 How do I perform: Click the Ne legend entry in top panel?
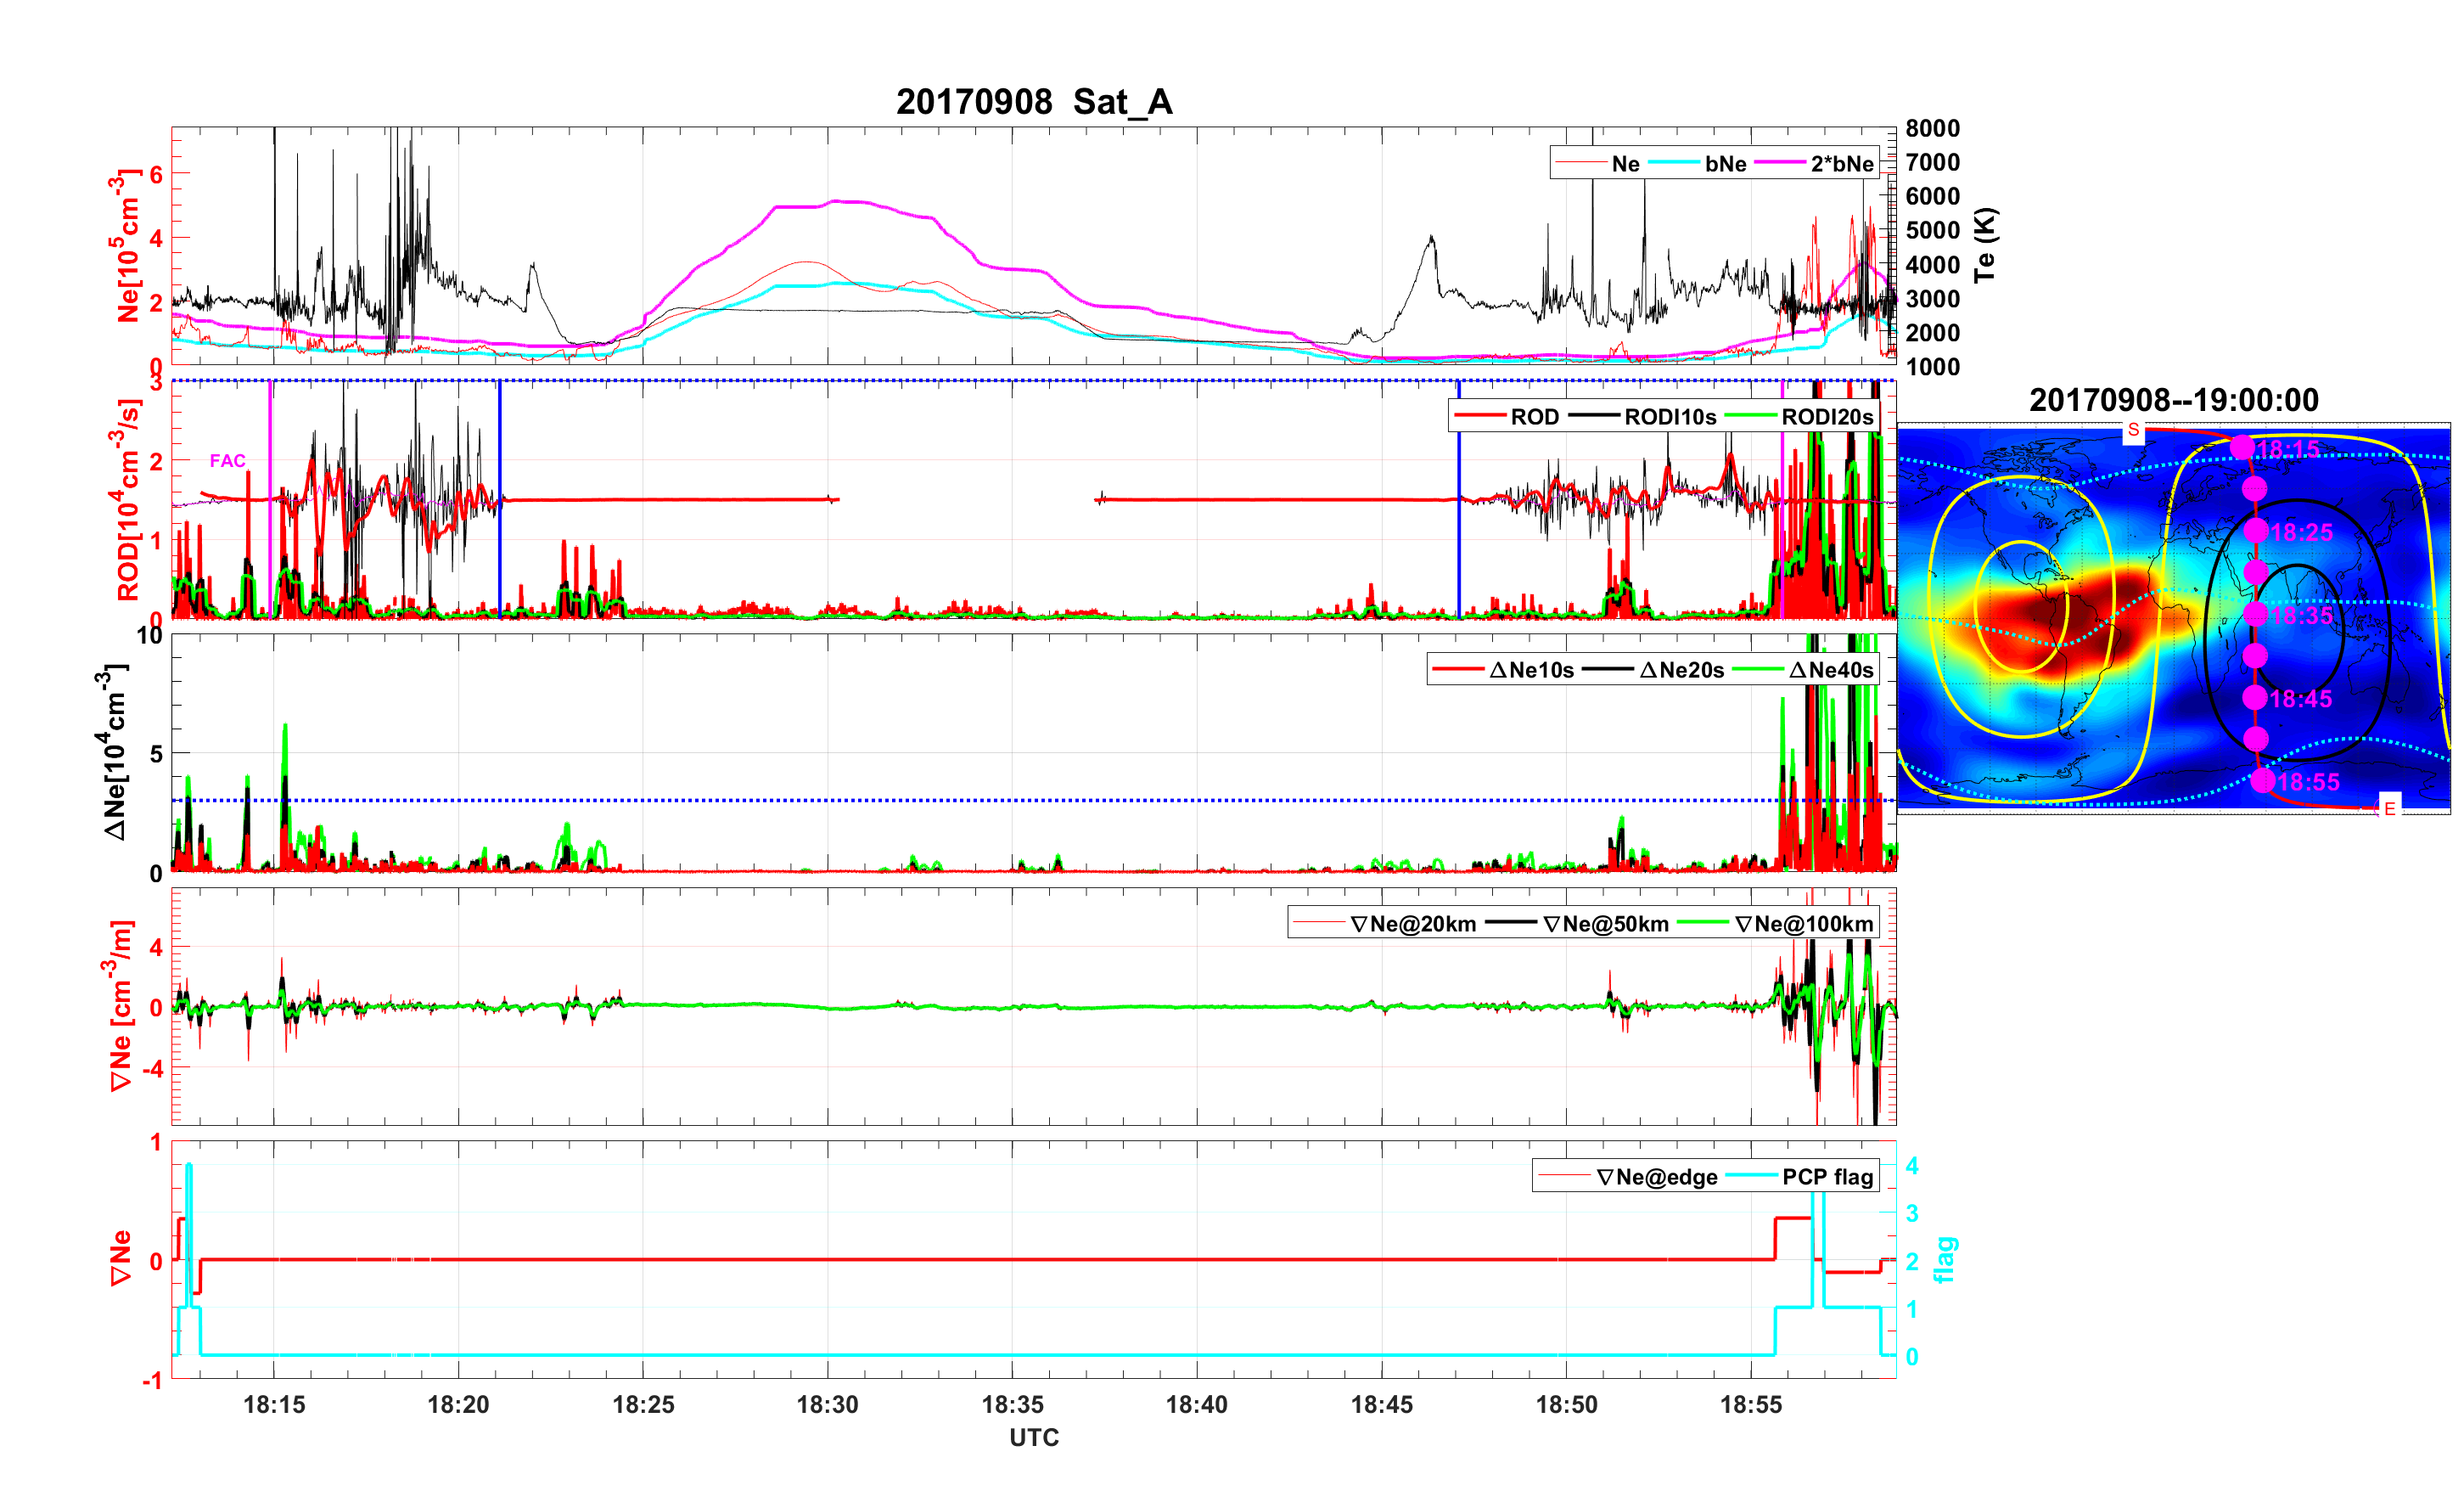pyautogui.click(x=1625, y=163)
